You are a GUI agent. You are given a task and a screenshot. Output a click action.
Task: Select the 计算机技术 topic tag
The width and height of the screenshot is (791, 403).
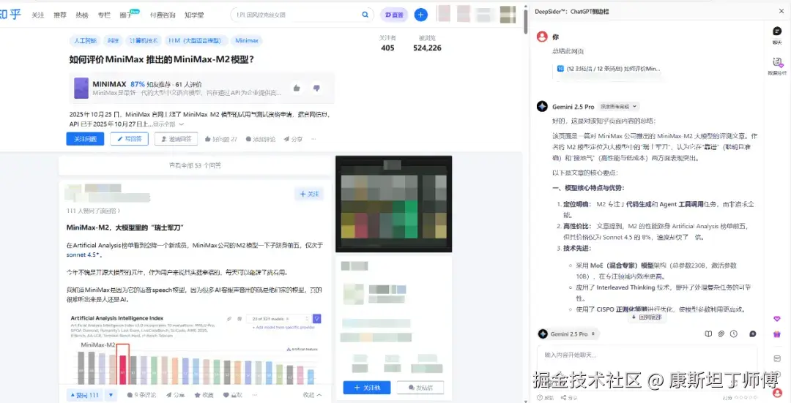[144, 40]
